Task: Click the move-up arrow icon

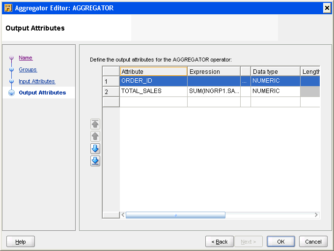Action: click(95, 136)
